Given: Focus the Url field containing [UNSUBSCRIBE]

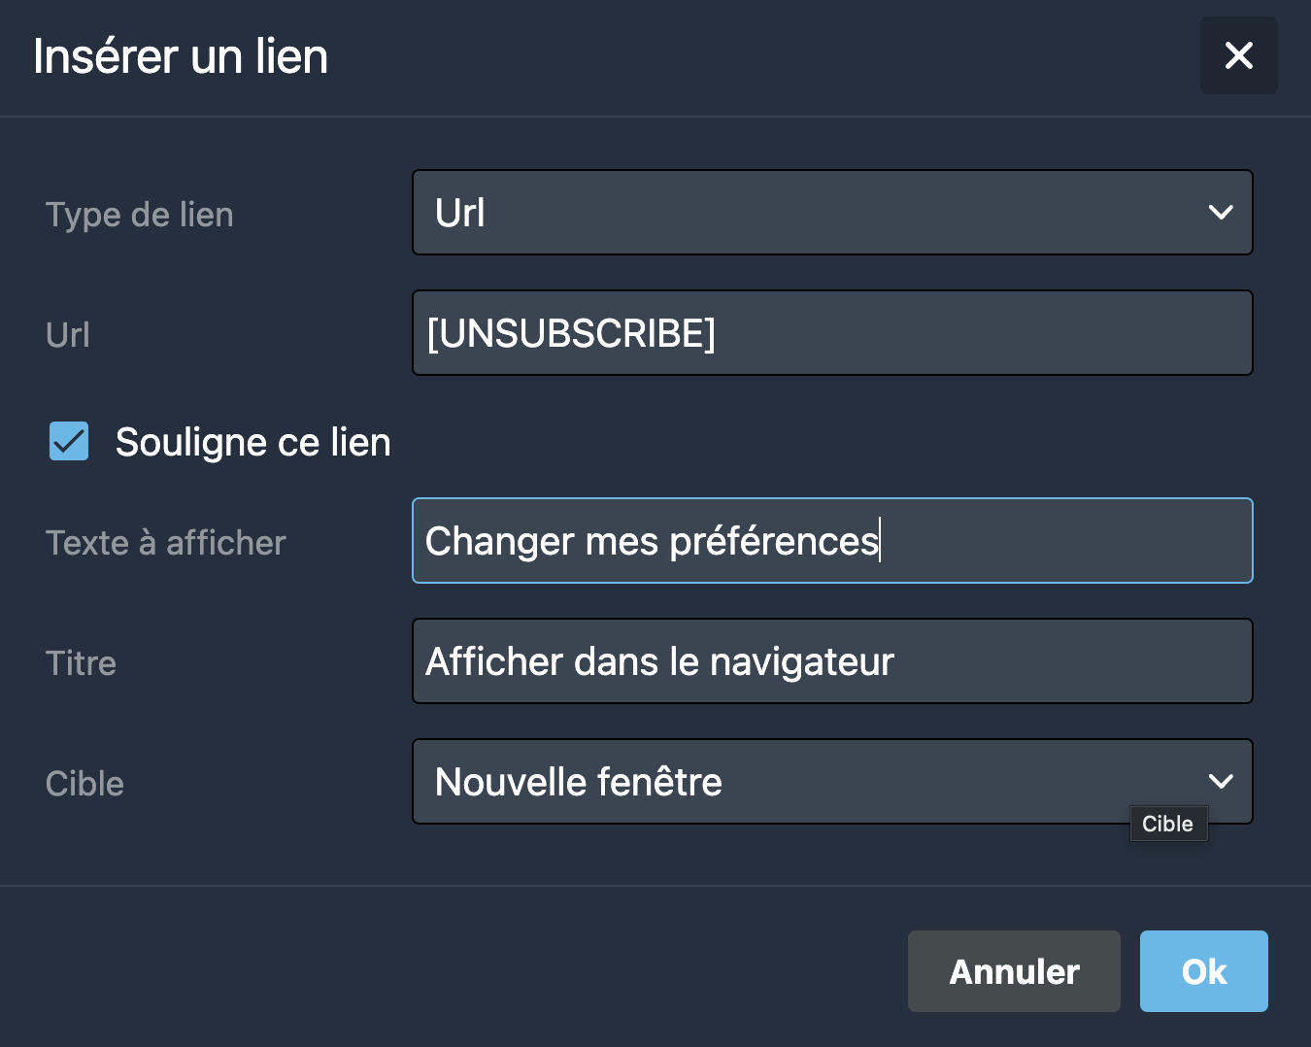Looking at the screenshot, I should coord(832,333).
